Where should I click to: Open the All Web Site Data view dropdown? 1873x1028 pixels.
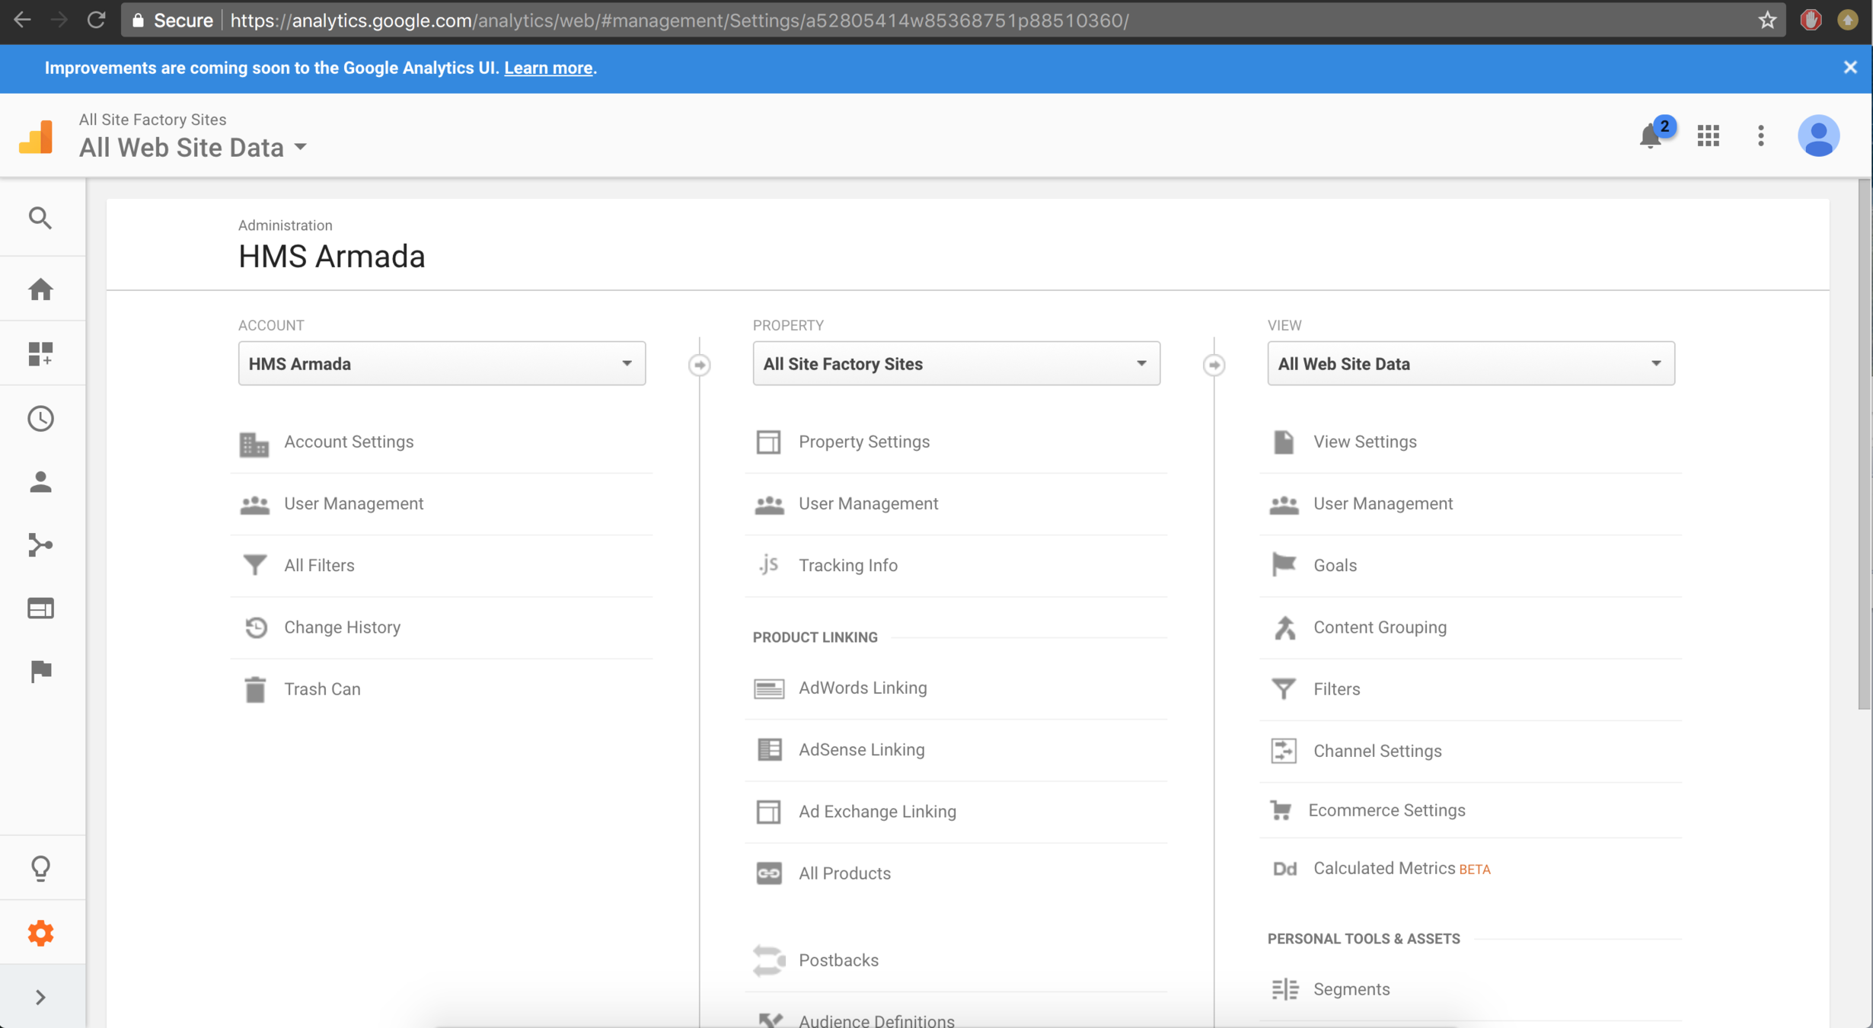coord(1471,363)
